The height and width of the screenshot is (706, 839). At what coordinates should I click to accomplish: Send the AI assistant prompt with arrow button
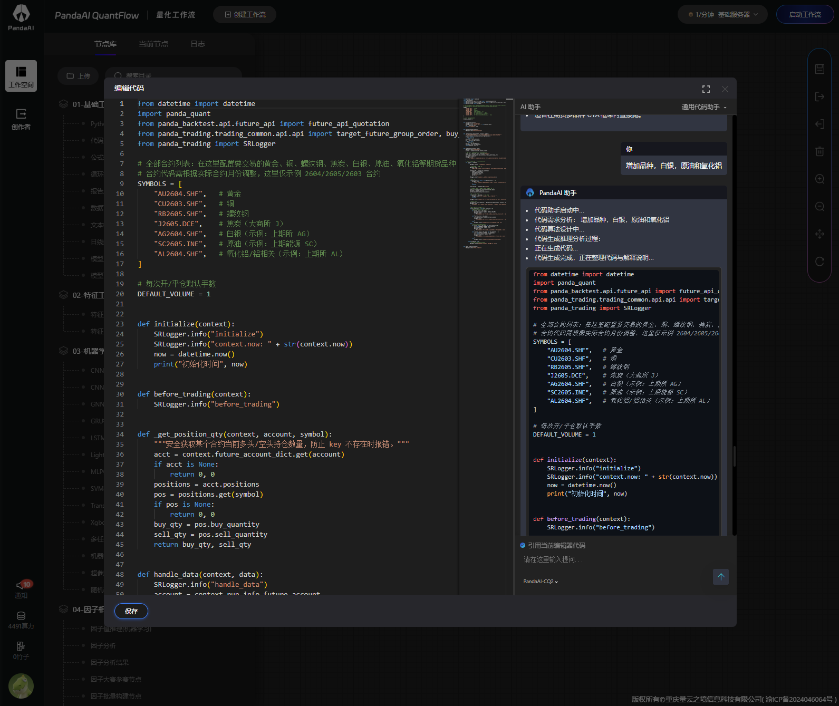point(721,576)
